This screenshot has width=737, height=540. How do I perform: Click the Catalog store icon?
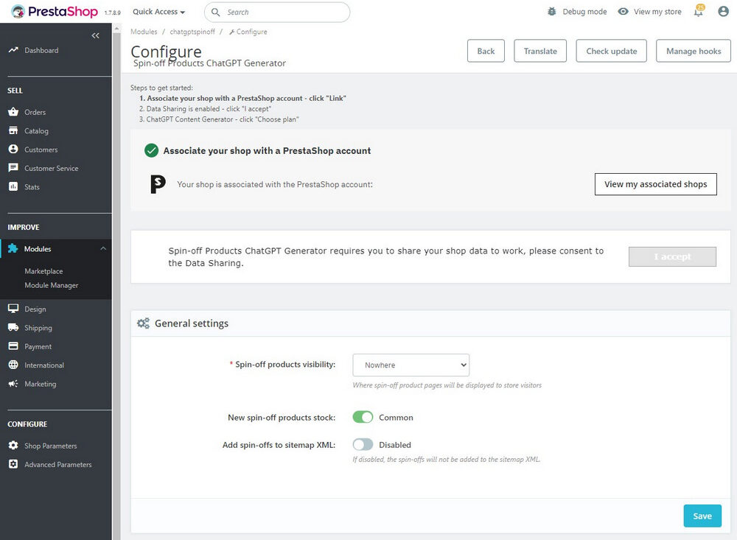(13, 130)
